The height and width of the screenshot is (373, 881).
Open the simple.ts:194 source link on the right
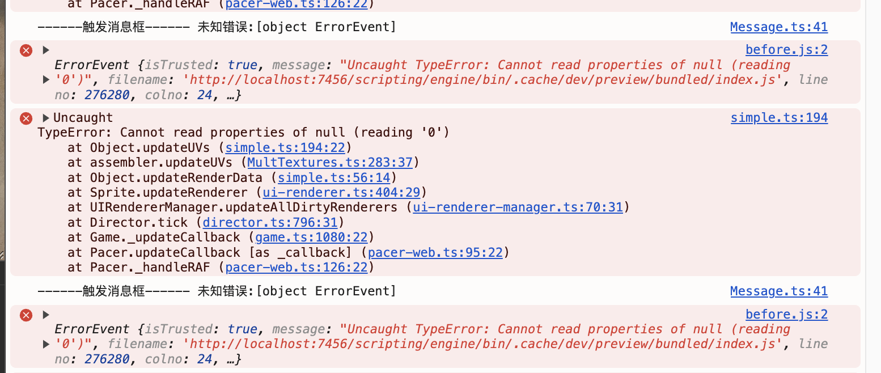click(779, 118)
